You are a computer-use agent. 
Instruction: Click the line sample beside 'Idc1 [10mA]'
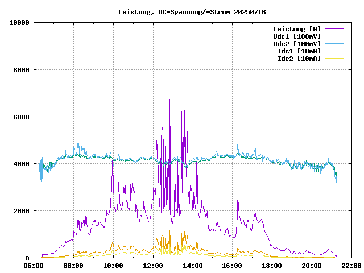(334, 51)
